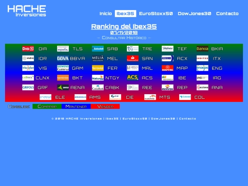Click the HACHE Inversiones site logo
Viewport: 248px width, 186px height.
click(27, 11)
